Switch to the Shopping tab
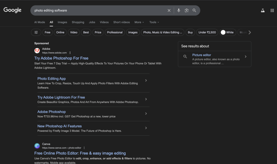277x164 pixels. [x=78, y=22]
